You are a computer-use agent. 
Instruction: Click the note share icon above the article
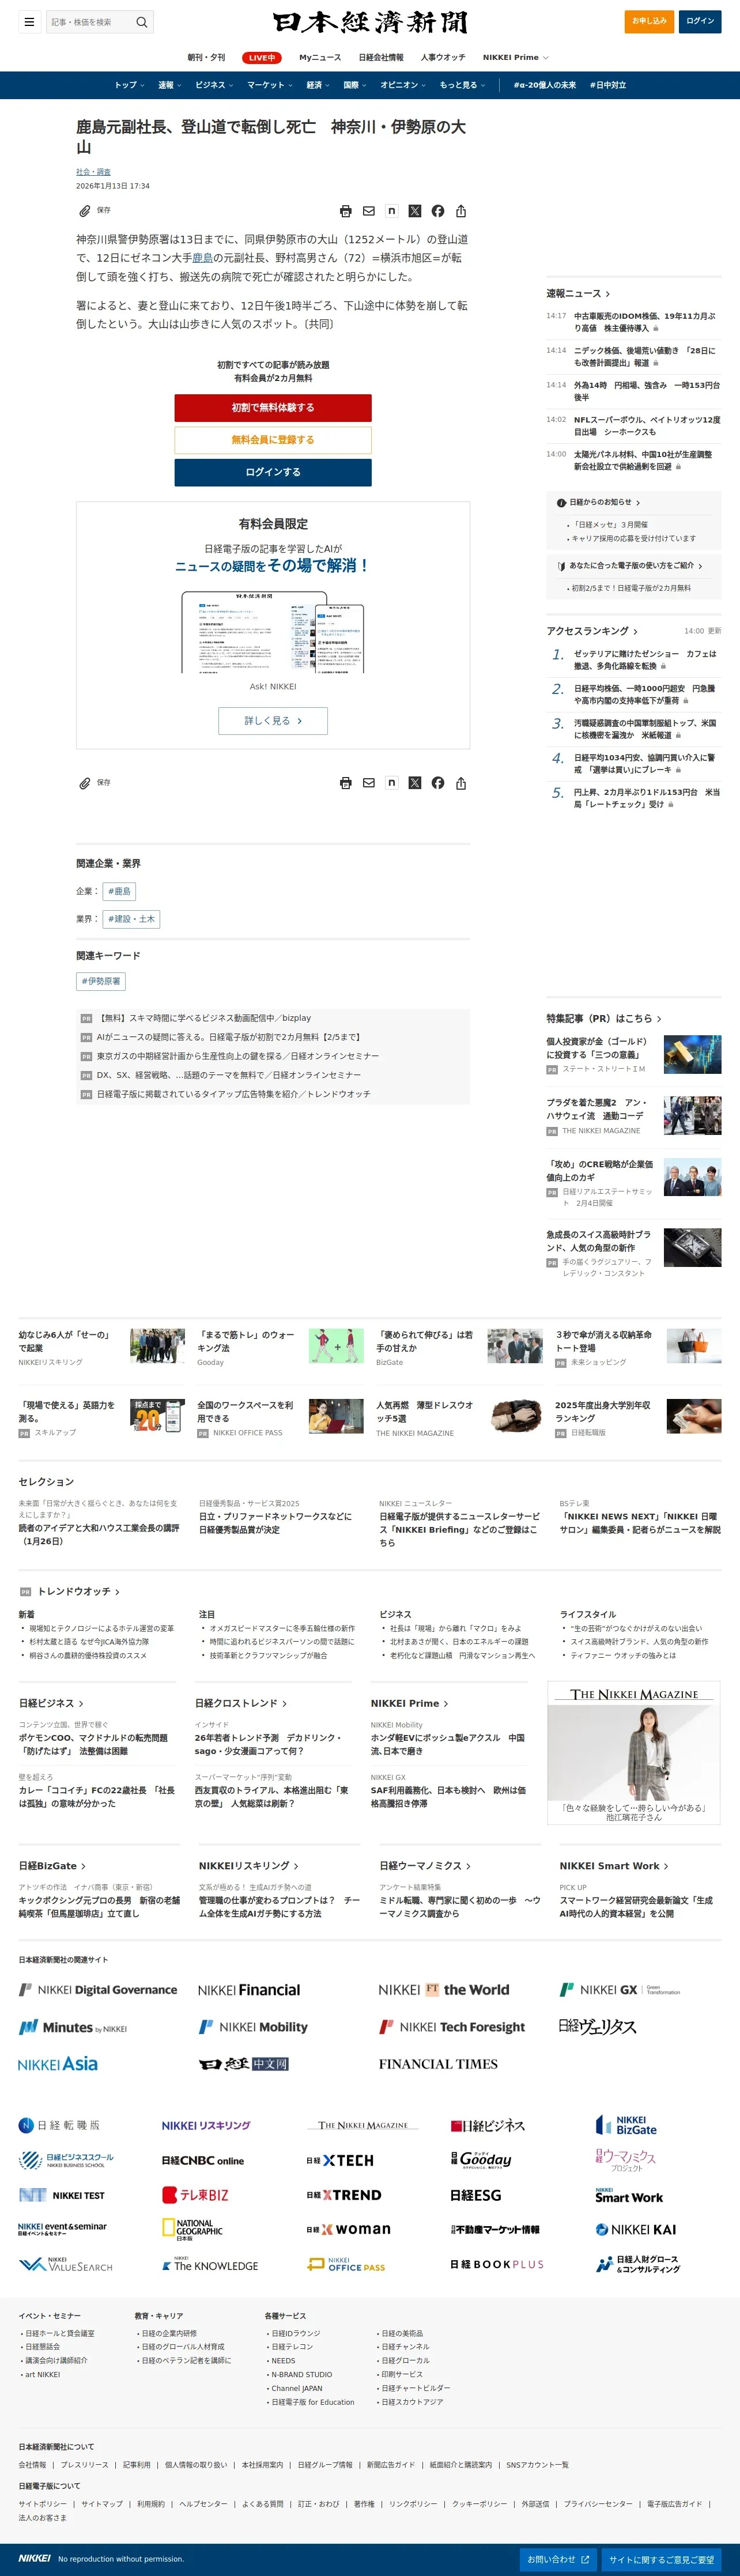392,211
